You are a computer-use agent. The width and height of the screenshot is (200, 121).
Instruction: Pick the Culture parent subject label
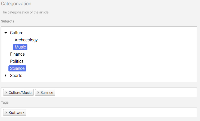click(x=17, y=33)
